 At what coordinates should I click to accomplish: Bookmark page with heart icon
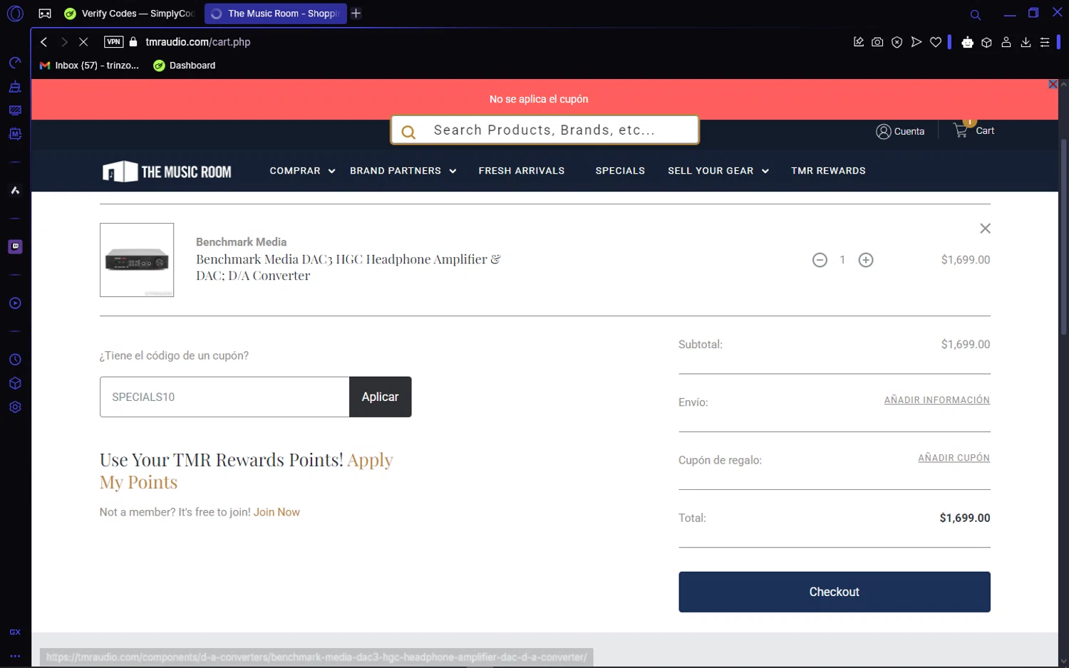tap(936, 42)
